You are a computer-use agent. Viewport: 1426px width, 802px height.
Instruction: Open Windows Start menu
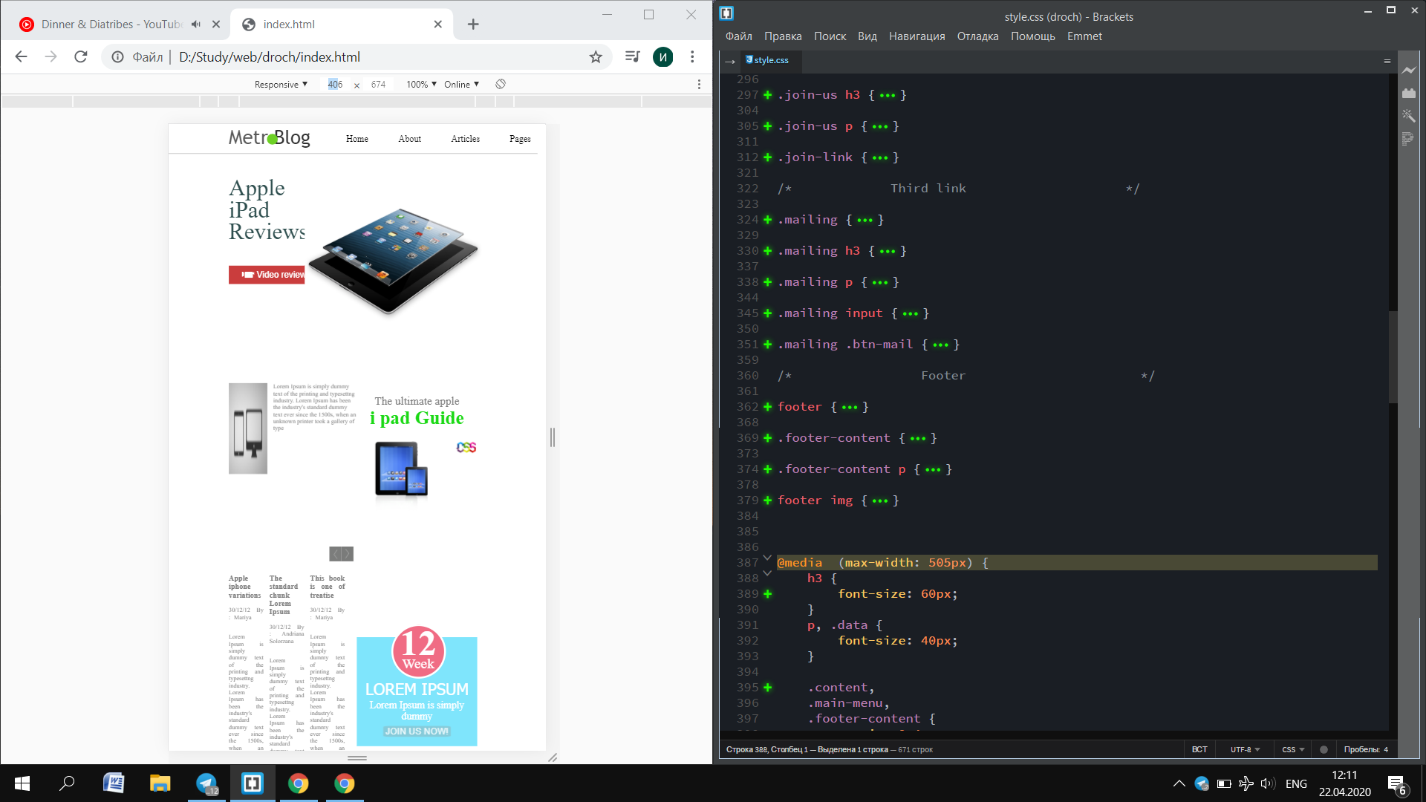(22, 783)
